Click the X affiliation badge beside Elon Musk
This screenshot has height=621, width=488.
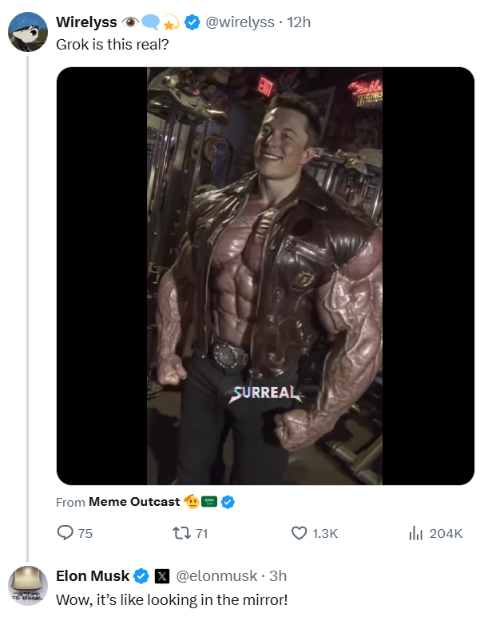pyautogui.click(x=161, y=575)
